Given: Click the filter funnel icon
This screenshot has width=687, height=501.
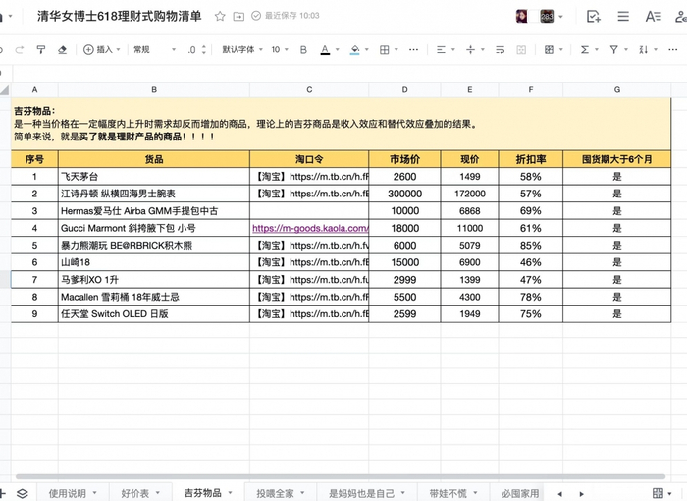Looking at the screenshot, I should pos(614,49).
